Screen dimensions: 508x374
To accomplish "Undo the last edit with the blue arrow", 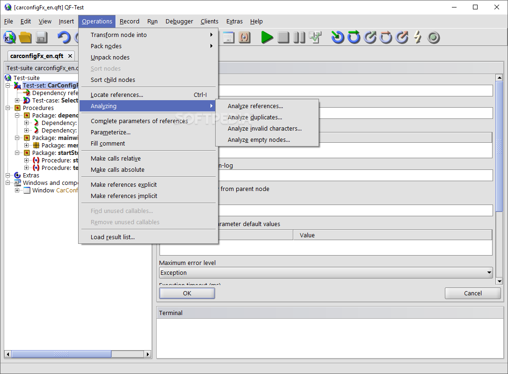I will 64,37.
